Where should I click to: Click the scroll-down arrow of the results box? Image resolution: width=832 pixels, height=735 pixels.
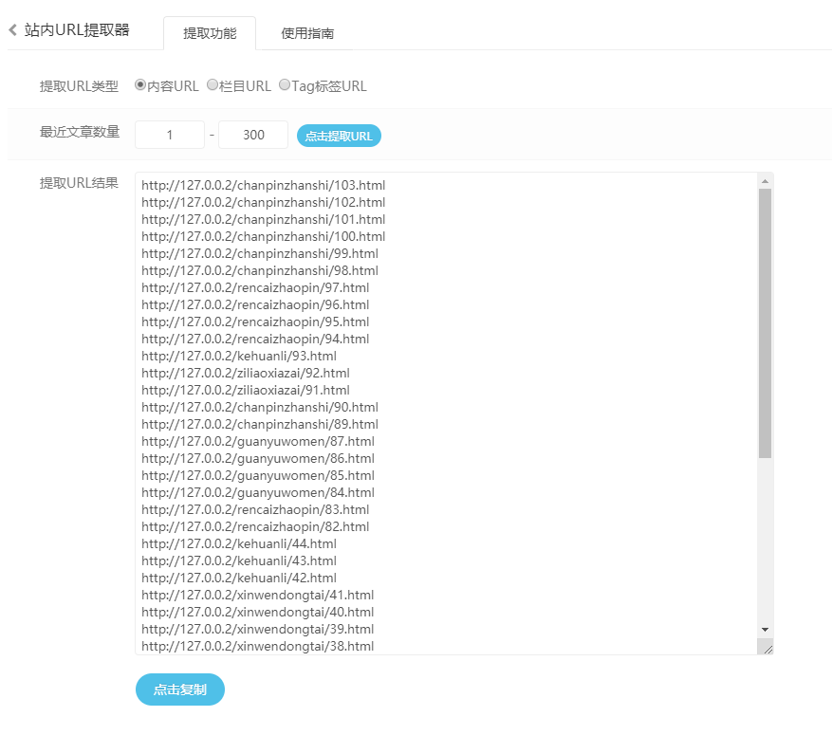[765, 629]
